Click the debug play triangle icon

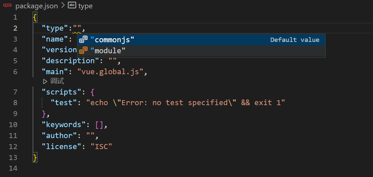click(x=45, y=82)
